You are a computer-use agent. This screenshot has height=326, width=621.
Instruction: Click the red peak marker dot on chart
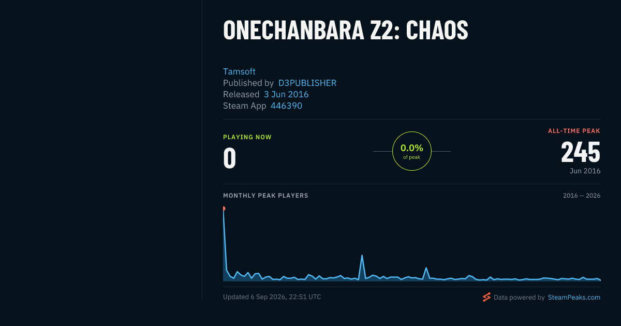[x=224, y=209]
